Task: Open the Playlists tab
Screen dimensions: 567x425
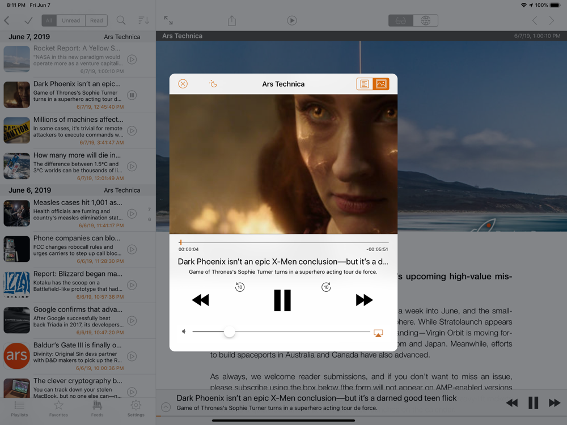Action: point(19,409)
